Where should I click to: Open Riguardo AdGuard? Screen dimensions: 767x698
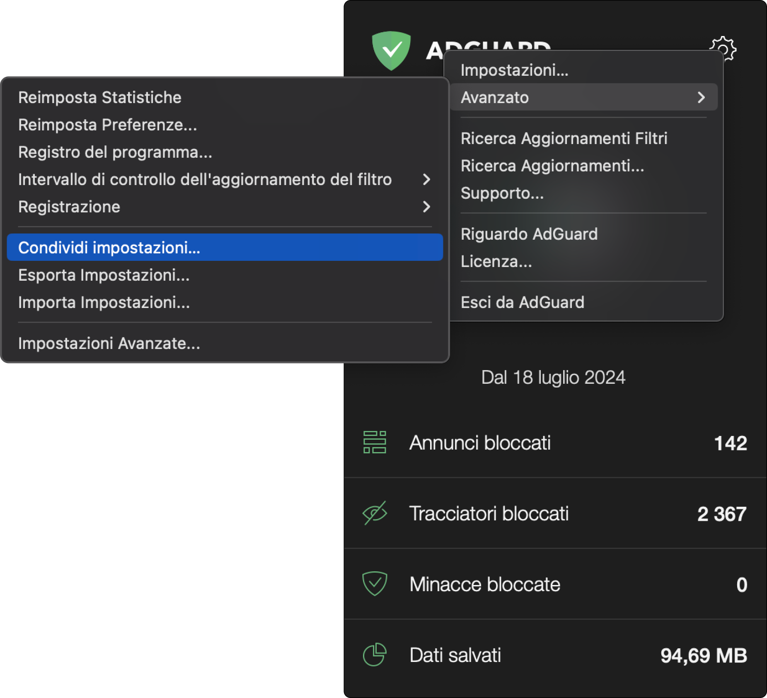coord(583,234)
